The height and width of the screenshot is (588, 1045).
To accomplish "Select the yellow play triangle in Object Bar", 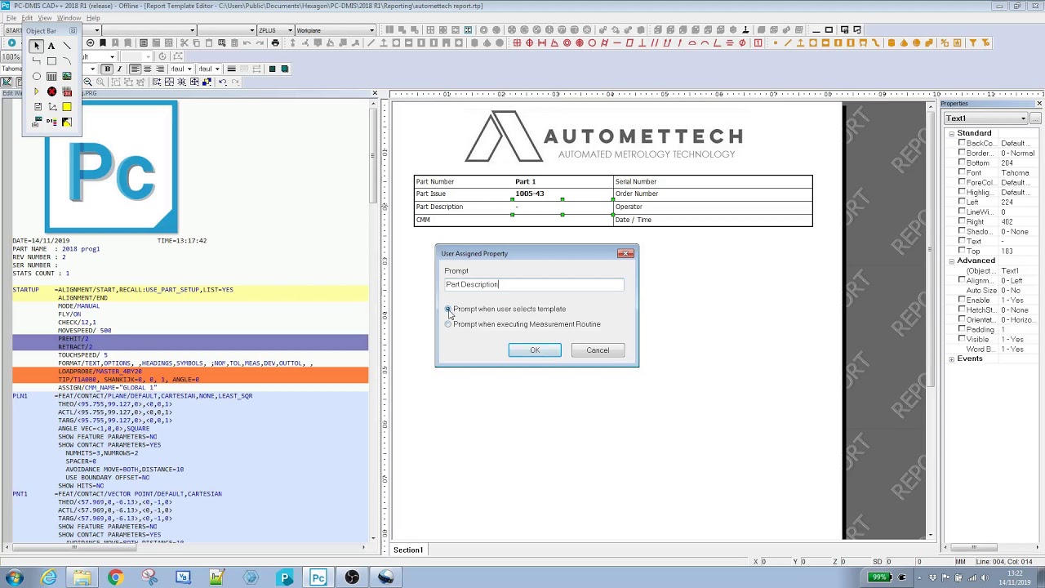I will coord(36,91).
